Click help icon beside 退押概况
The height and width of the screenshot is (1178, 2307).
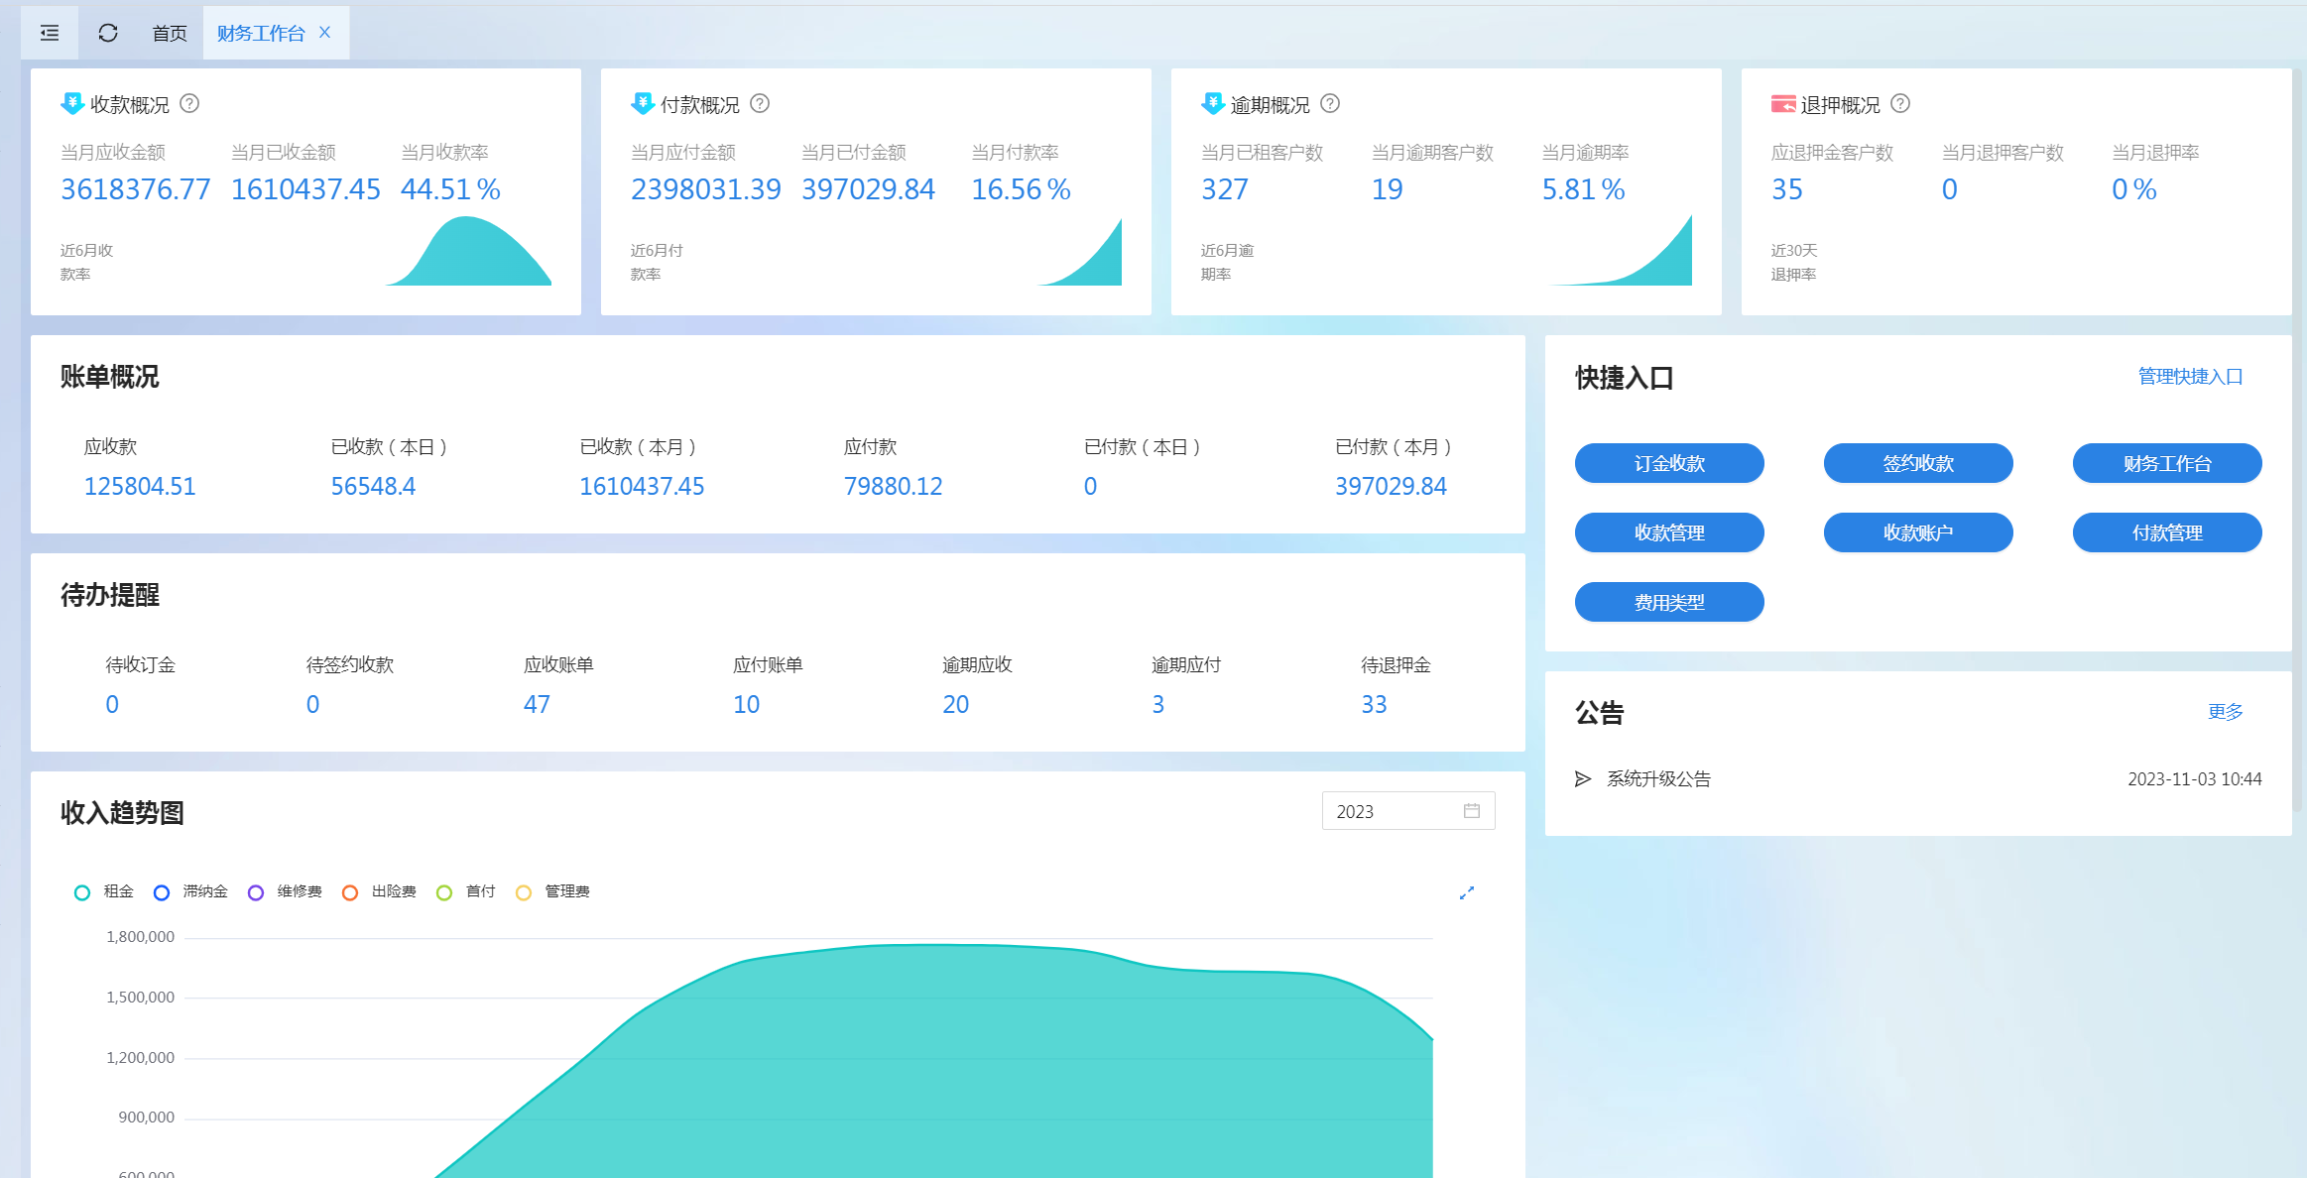coord(1900,104)
